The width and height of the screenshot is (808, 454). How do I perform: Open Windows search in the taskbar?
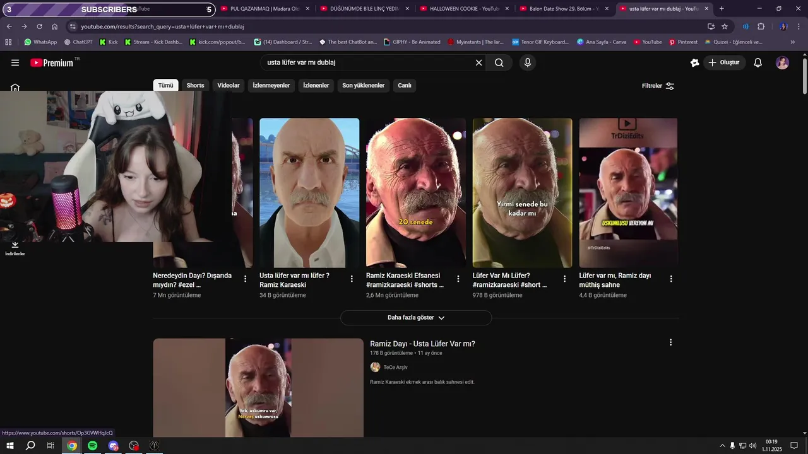pos(30,445)
